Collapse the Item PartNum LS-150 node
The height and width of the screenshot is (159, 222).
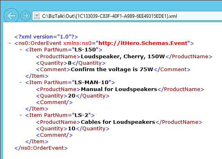(21, 49)
